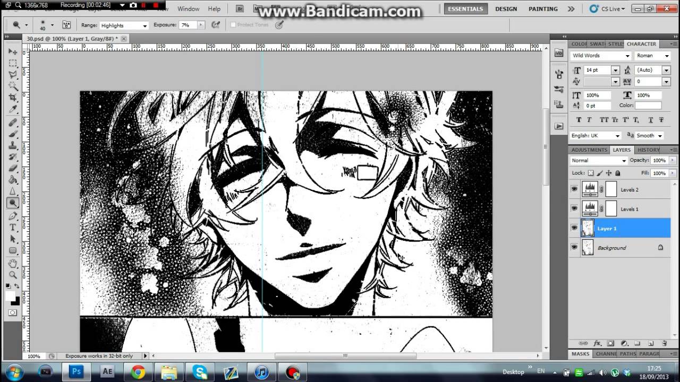Select the 30.psd document tab

72,39
